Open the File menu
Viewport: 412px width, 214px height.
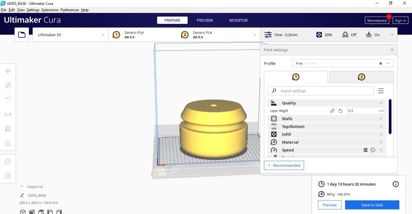click(4, 10)
